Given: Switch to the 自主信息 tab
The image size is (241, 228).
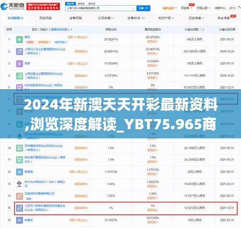Looking at the screenshot, I should pyautogui.click(x=224, y=18).
